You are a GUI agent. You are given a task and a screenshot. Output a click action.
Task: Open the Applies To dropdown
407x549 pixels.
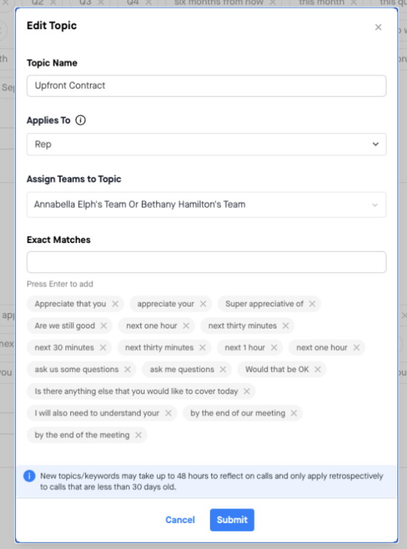[x=206, y=144]
